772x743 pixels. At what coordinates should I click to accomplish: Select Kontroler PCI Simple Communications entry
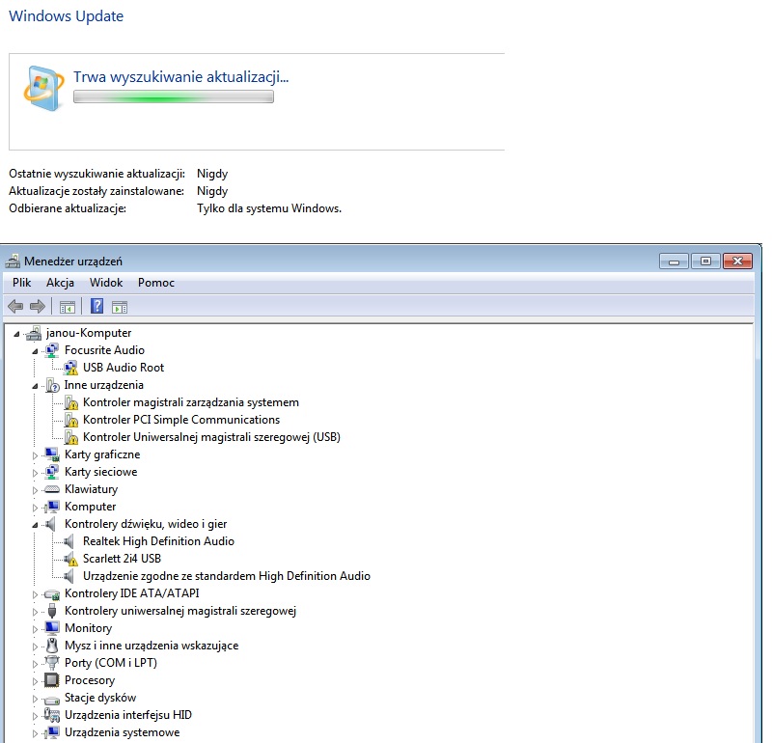181,420
